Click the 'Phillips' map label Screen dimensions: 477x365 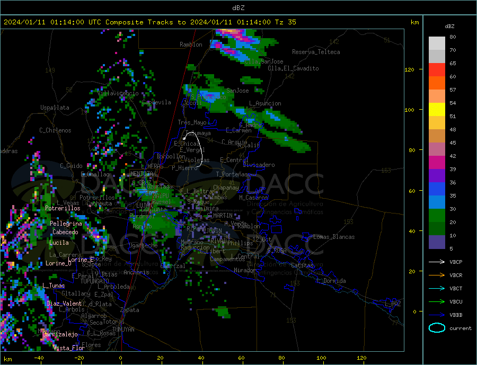tap(240, 243)
